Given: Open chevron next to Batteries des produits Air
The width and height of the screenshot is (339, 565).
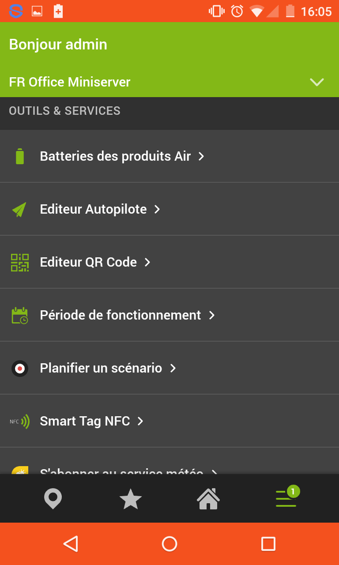Looking at the screenshot, I should point(201,156).
